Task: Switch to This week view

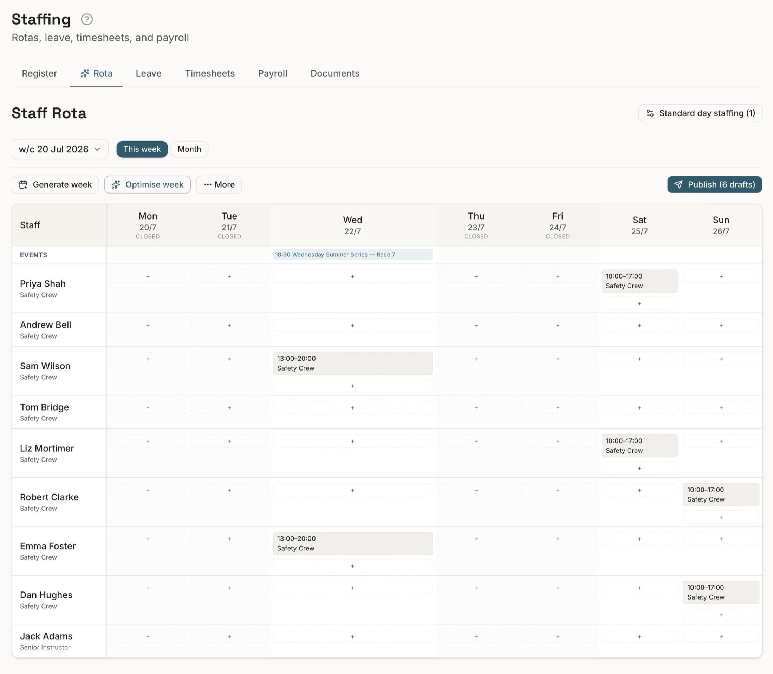Action: point(142,149)
